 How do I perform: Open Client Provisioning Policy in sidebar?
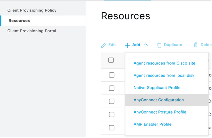32,10
